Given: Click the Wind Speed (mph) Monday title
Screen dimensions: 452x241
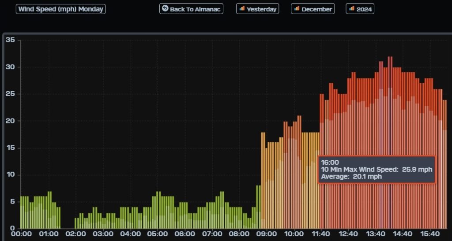Looking at the screenshot, I should pos(61,9).
